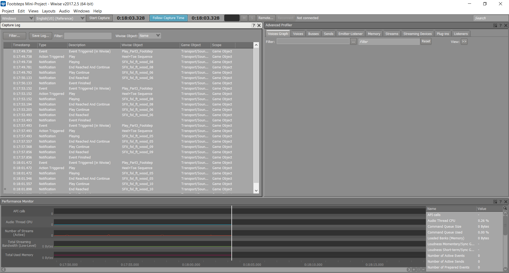Select the Audio Thread CPU counter row
This screenshot has height=273, width=509.
[464, 221]
